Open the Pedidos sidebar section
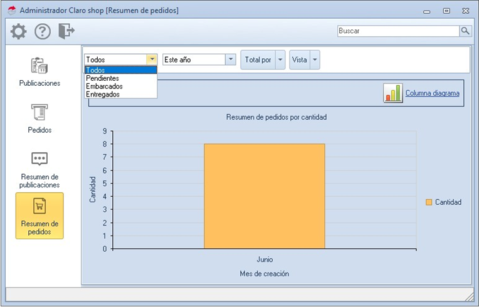Screen dimensions: 479x307 tap(39, 118)
